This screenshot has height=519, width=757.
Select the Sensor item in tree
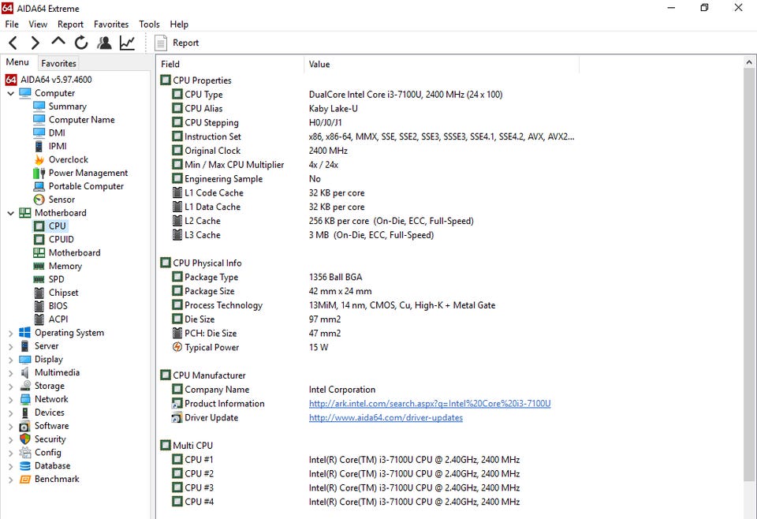pyautogui.click(x=62, y=200)
